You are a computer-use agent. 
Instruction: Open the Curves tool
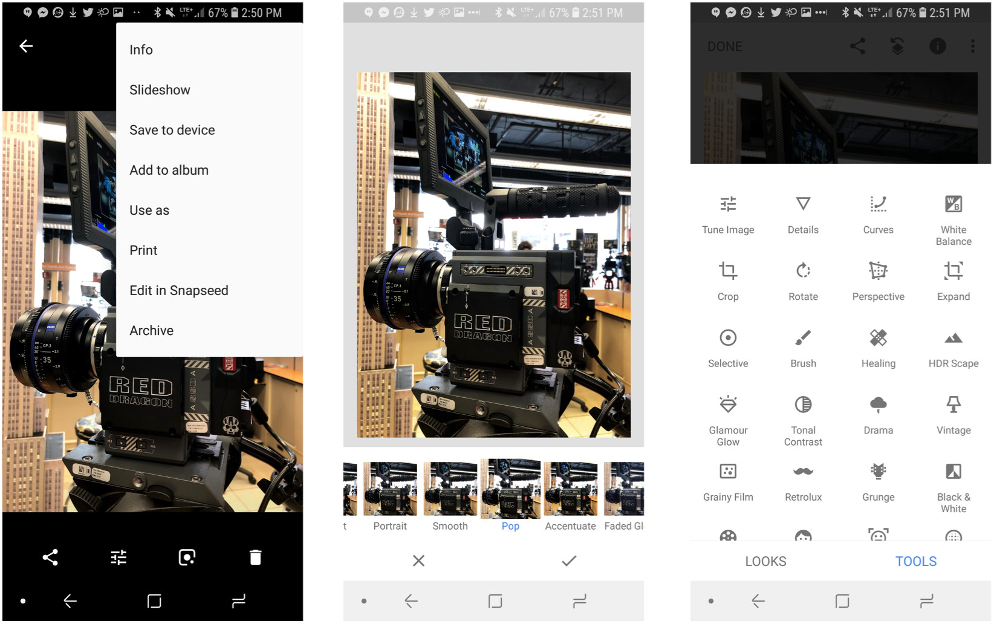(x=878, y=215)
